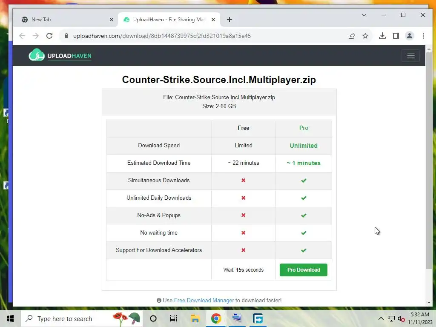Click the red X for Download Accelerators
Screen dimensions: 436x327
point(243,250)
